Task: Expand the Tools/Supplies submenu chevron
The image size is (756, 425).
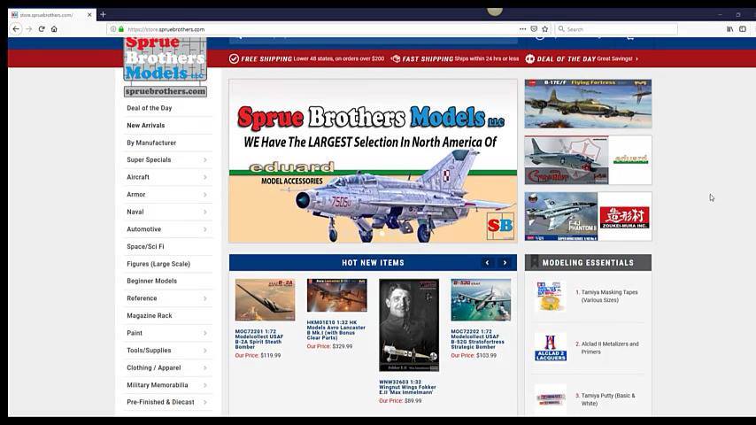Action: point(204,351)
